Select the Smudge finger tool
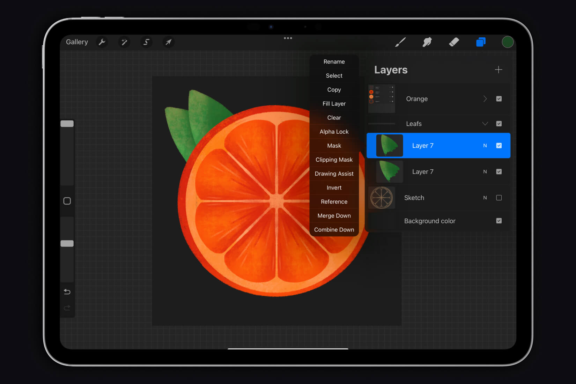576x384 pixels. 427,42
